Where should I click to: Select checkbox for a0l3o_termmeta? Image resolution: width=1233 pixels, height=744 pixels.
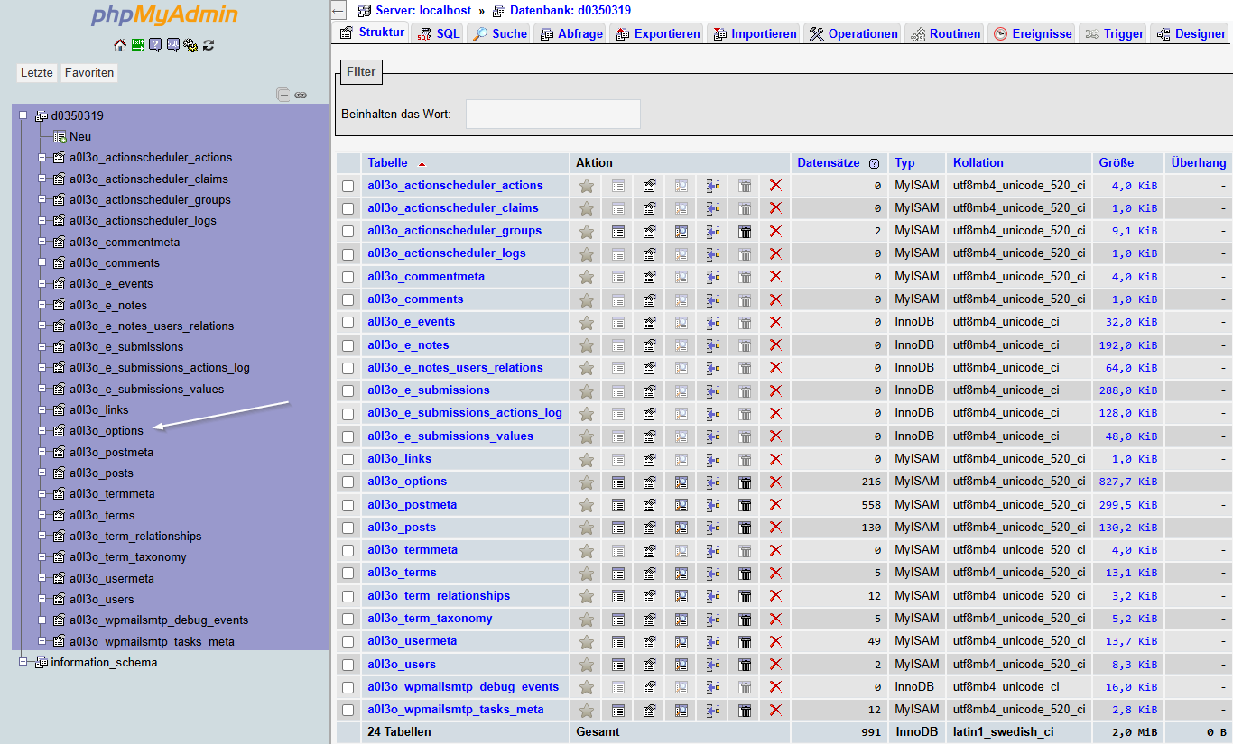[x=348, y=550]
